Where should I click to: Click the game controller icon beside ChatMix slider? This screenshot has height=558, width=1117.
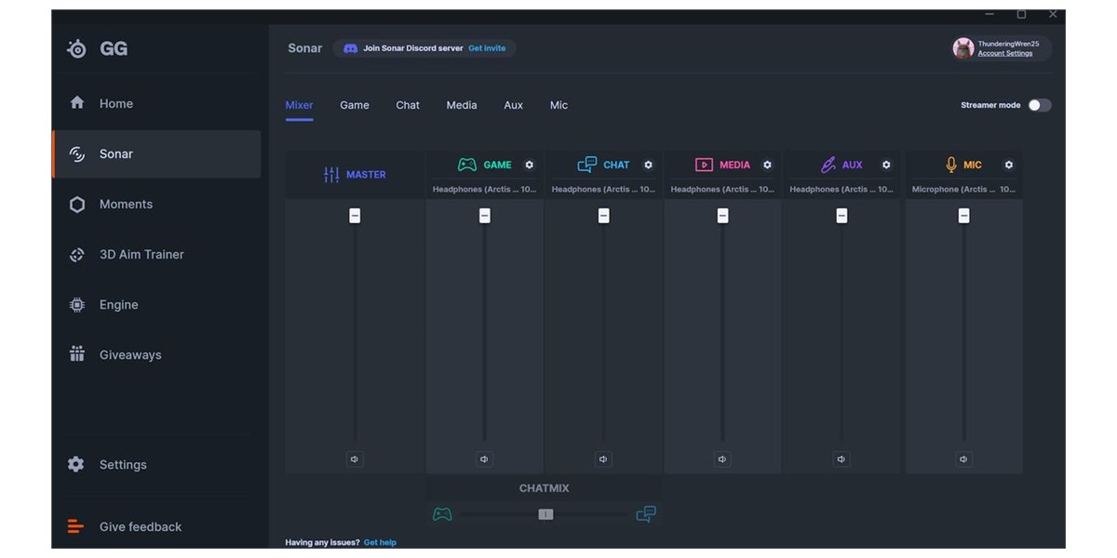(442, 514)
